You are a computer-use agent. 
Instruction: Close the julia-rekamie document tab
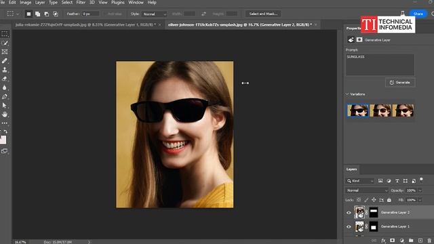click(x=160, y=25)
